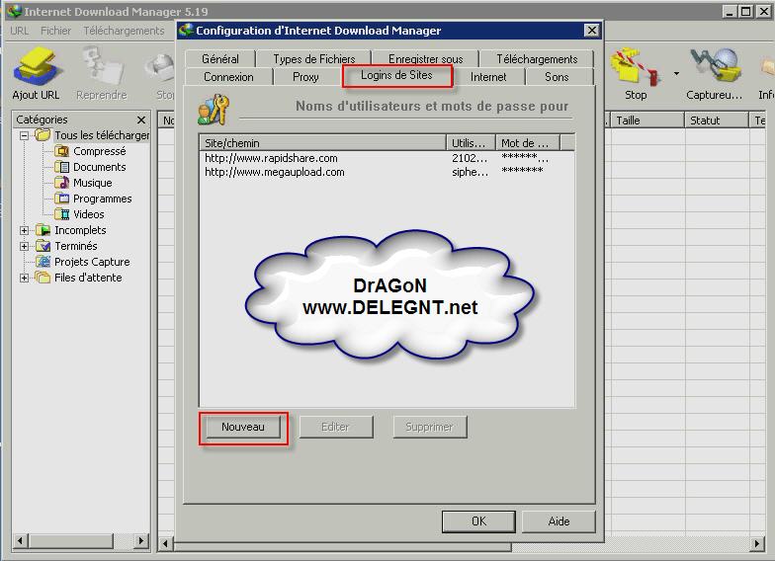Close the Configuration dialog

point(591,30)
